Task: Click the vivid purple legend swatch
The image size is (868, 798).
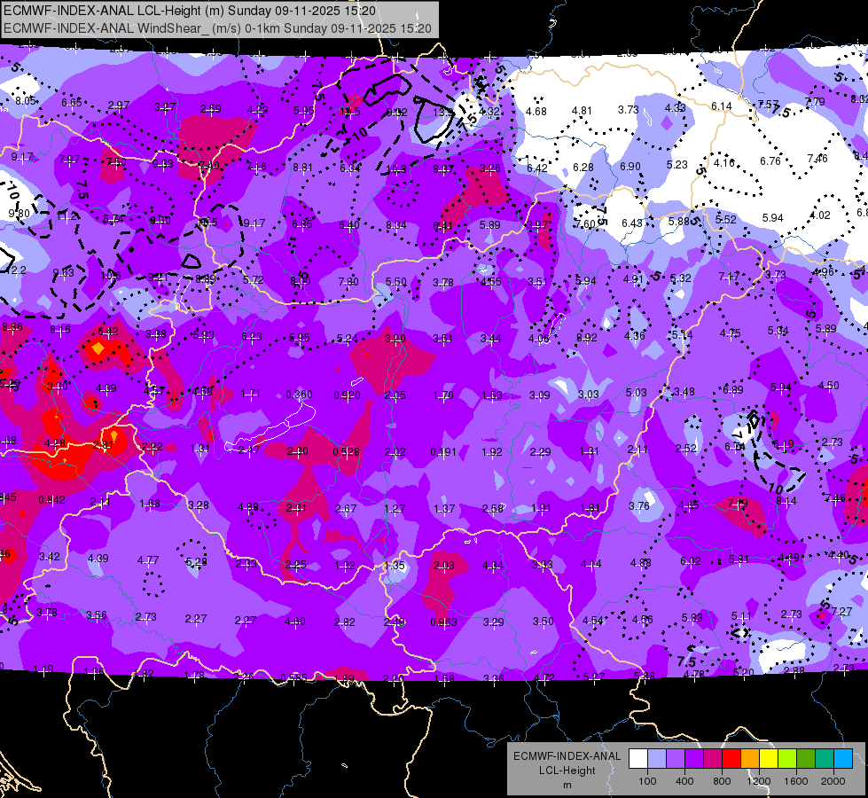Action: pos(694,759)
